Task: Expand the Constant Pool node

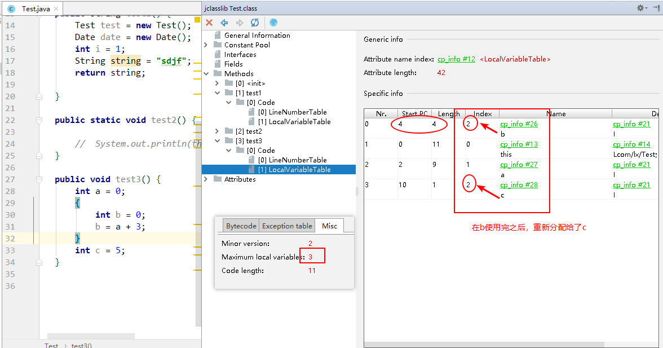Action: (206, 45)
